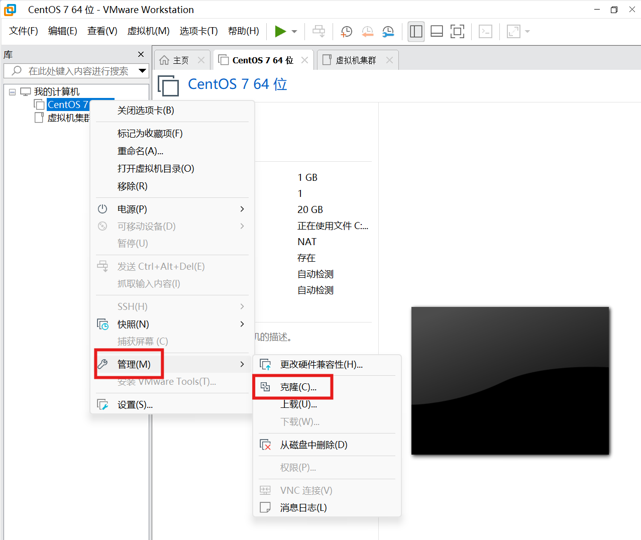This screenshot has width=641, height=540.
Task: Expand the 电源(P) submenu
Action: tap(172, 209)
